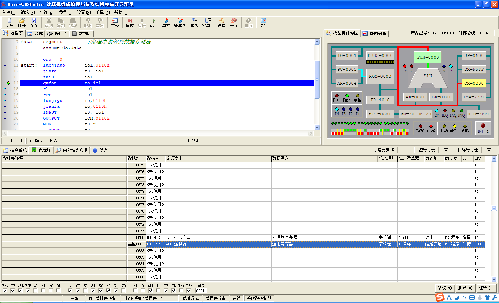This screenshot has height=303, width=499.
Task: Click the FUN=0000 box in diagram
Action: pos(428,57)
